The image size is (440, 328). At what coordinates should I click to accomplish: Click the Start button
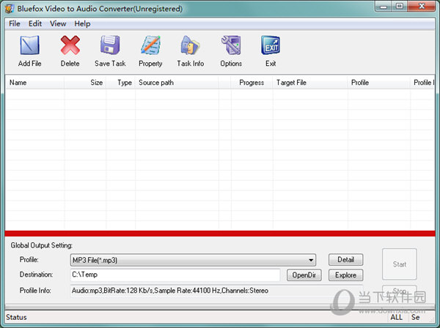tap(400, 264)
